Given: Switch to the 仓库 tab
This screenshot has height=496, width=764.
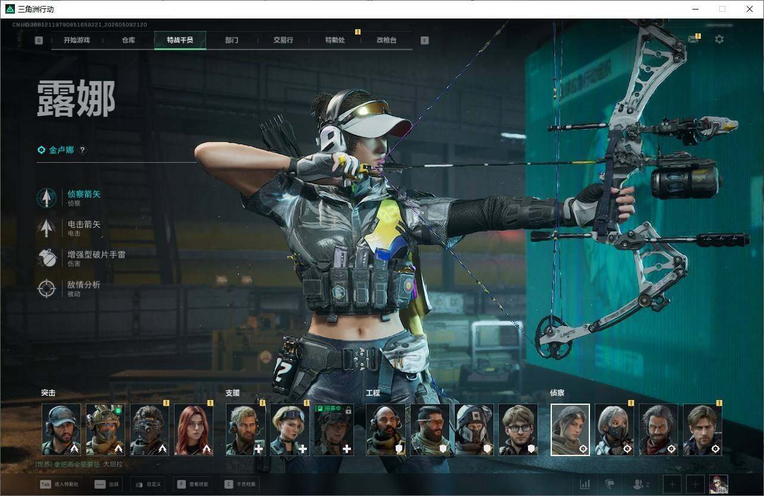Looking at the screenshot, I should (128, 40).
